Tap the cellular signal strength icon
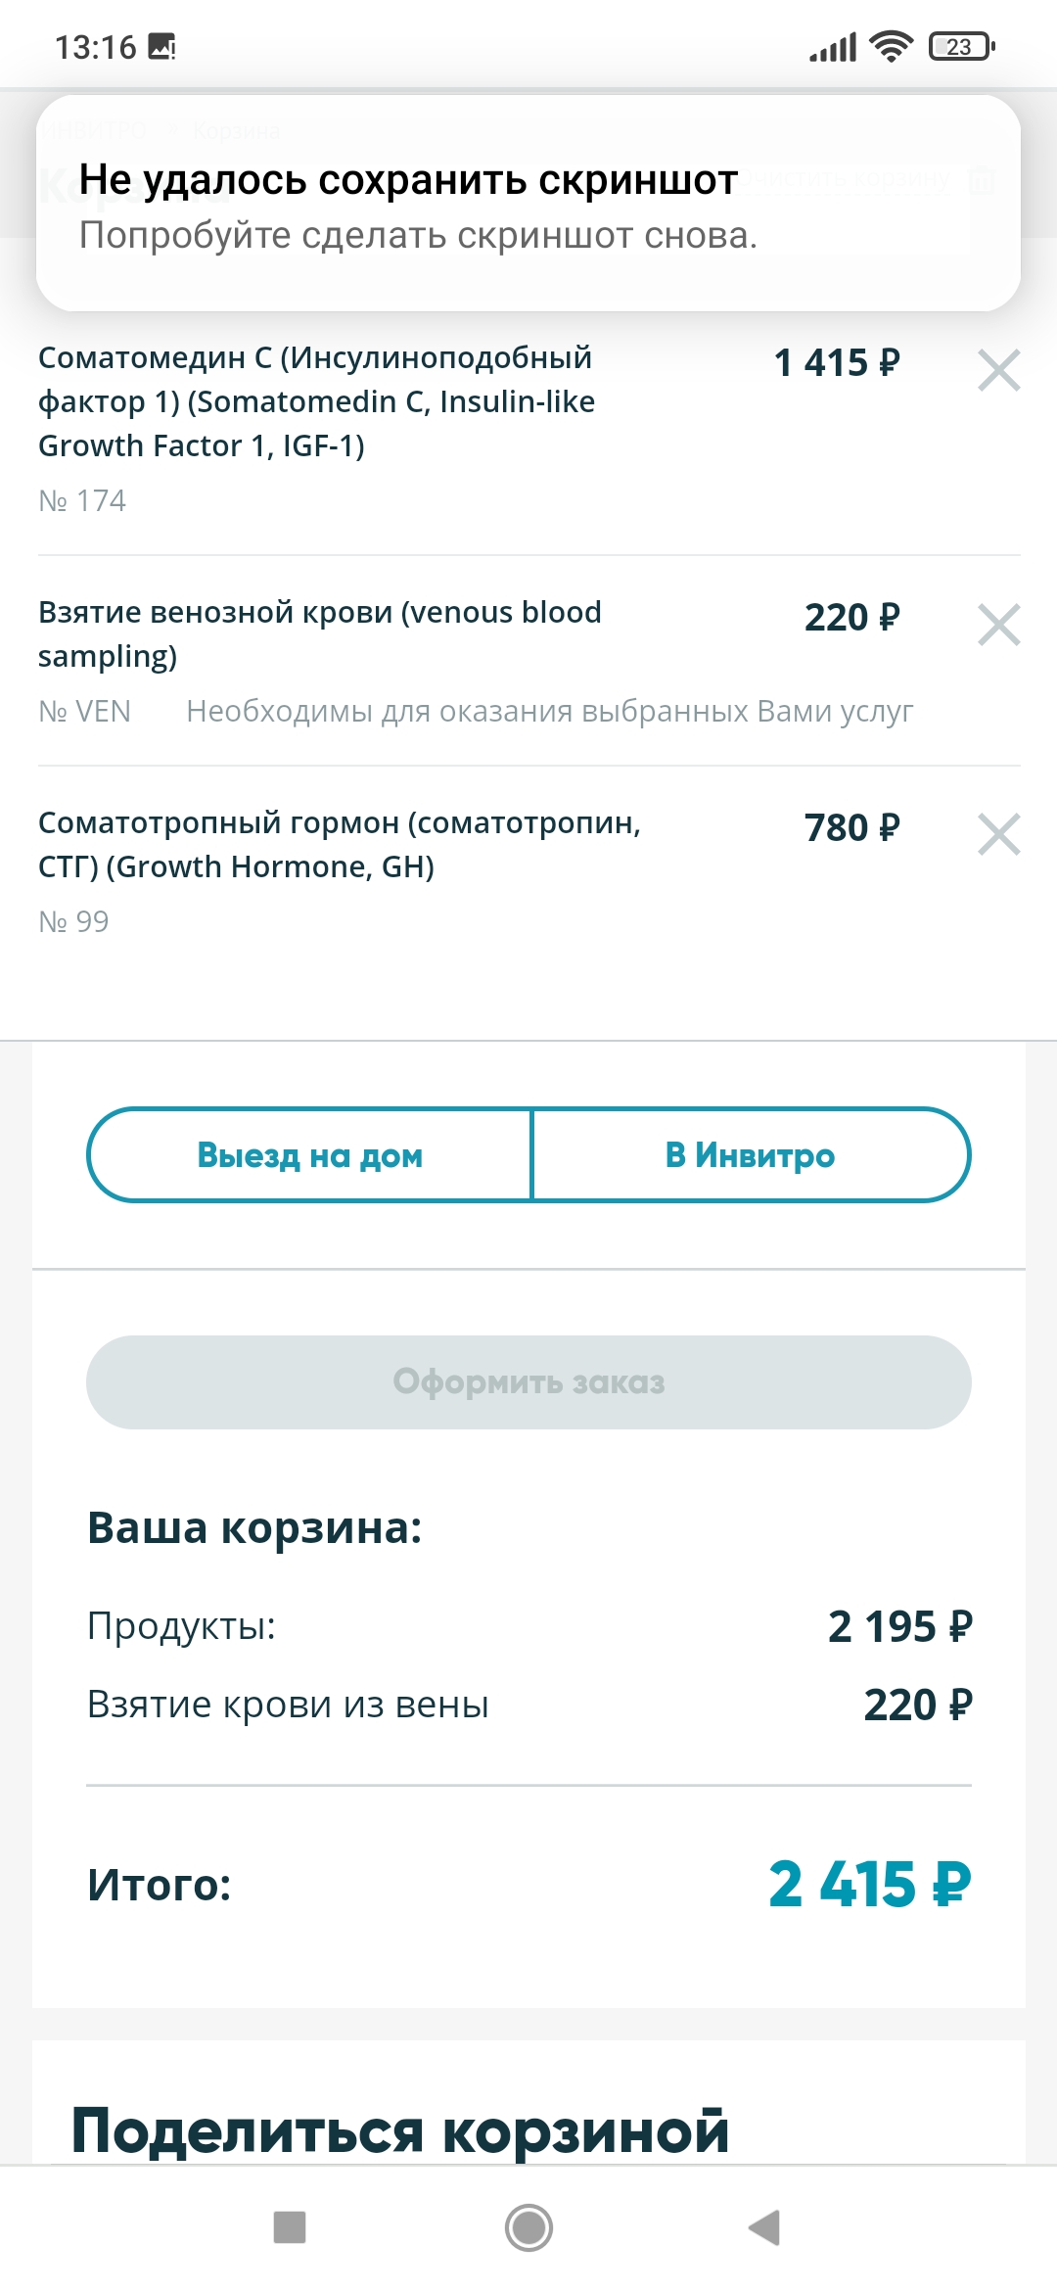The image size is (1057, 2291). (833, 46)
